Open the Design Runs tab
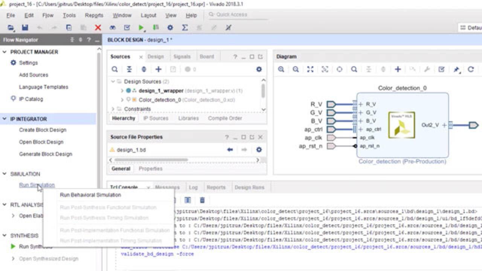This screenshot has height=271, width=482. tap(249, 187)
